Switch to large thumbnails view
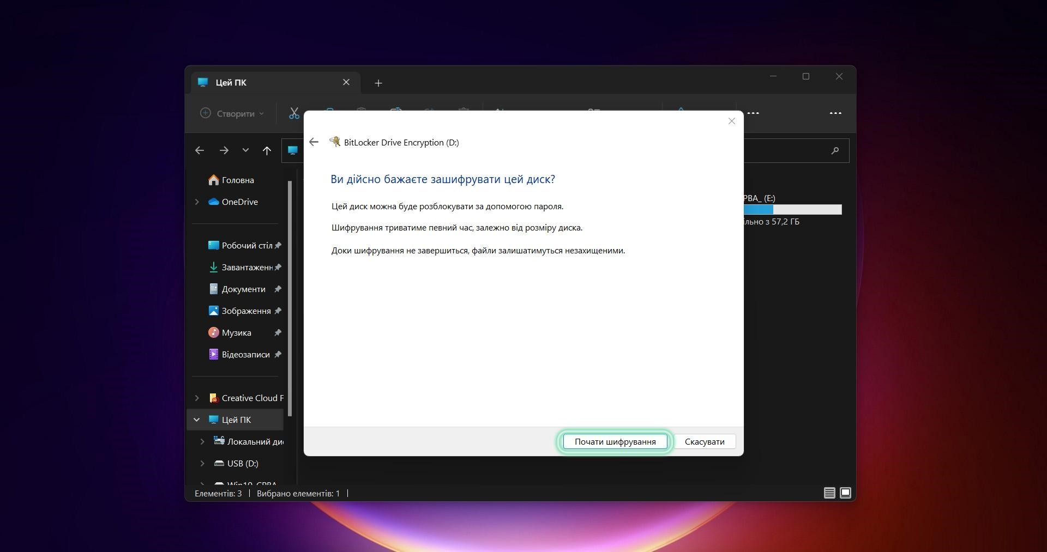 tap(845, 493)
